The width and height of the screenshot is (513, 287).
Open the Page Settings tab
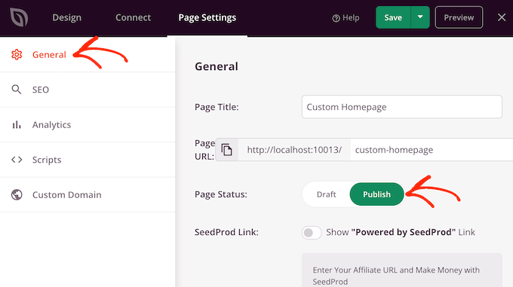[x=207, y=17]
